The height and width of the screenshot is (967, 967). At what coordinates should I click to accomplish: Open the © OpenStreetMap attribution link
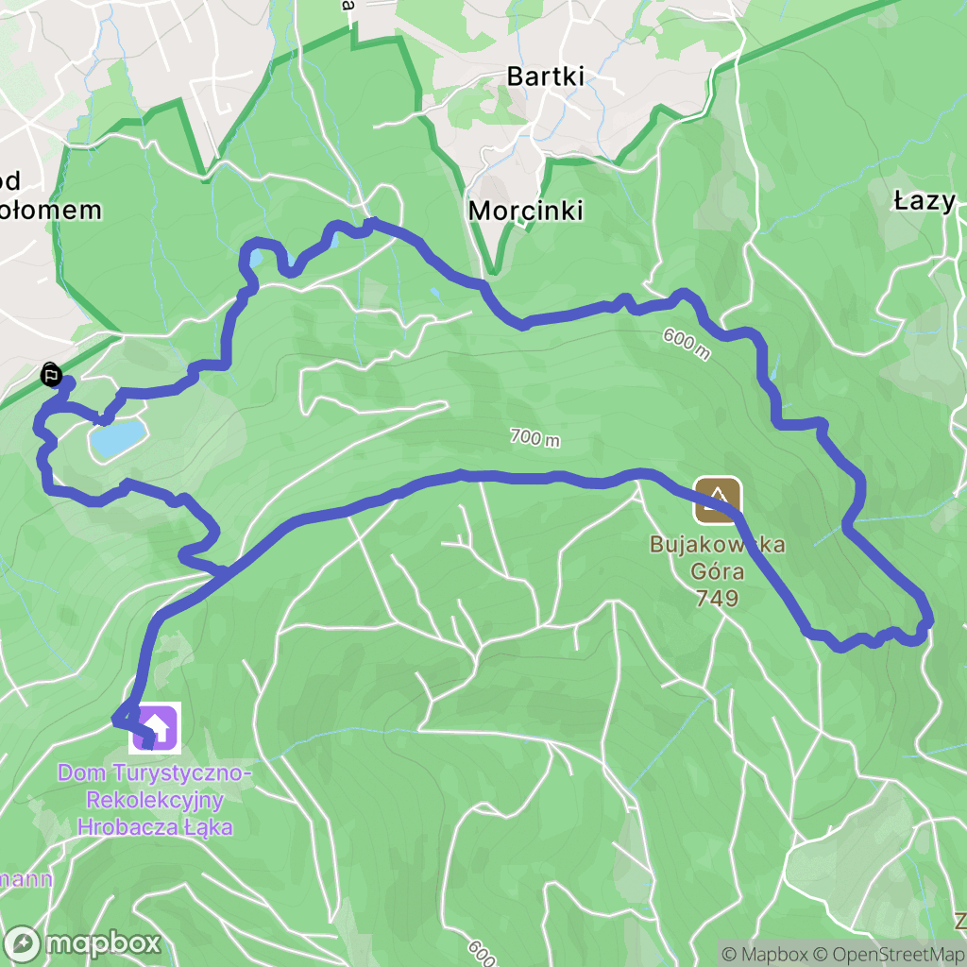[x=890, y=954]
